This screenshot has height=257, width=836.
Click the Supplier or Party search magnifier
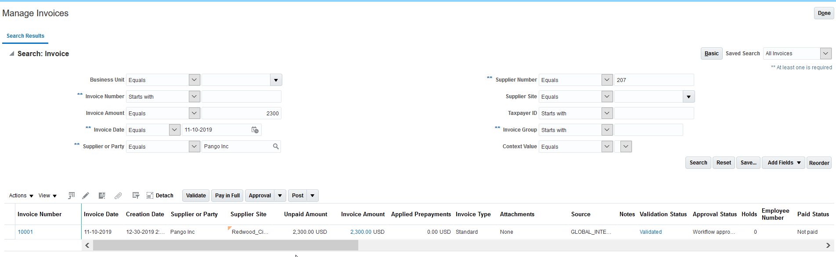276,146
